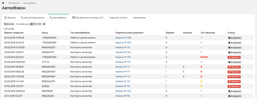Switch to the Внутренние номера АТС tab
The image size is (257, 99).
point(88,18)
